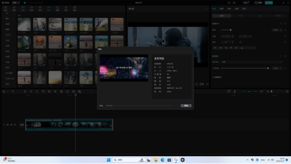Open the Text panel (TI icon)
291x164 pixels.
pos(23,8)
